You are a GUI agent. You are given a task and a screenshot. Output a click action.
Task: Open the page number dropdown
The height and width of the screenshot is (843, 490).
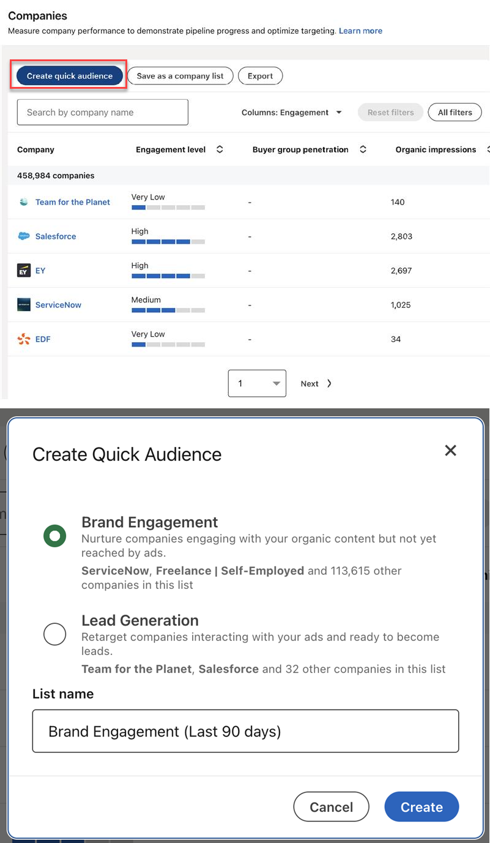(257, 383)
